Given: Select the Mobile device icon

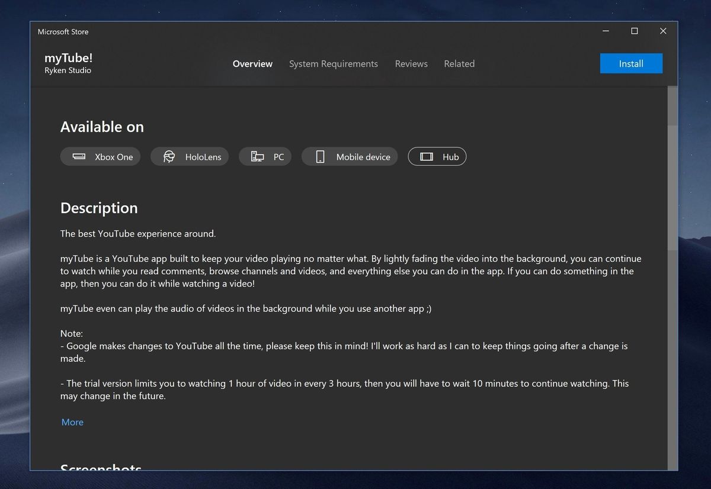Looking at the screenshot, I should (x=320, y=156).
